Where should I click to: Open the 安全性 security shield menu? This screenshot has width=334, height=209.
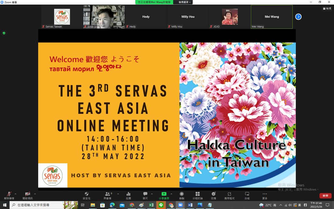pyautogui.click(x=87, y=195)
